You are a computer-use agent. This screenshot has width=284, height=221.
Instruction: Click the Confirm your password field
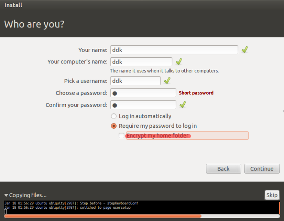pyautogui.click(x=143, y=105)
